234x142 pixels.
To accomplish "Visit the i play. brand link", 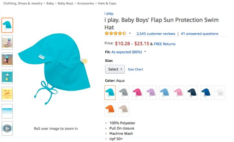I will (x=109, y=14).
